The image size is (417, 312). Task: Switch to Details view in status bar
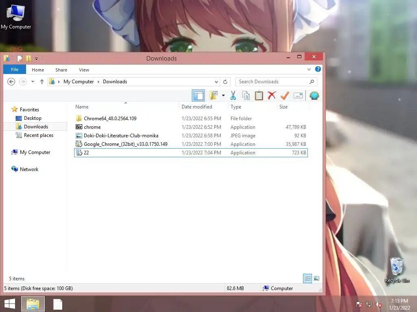307,278
